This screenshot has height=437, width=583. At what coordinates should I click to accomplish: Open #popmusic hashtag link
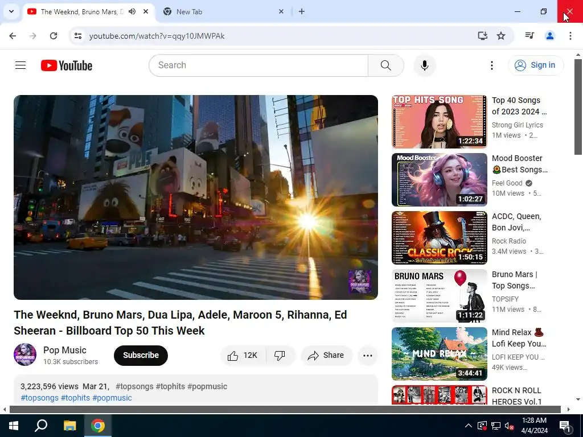[x=112, y=398]
